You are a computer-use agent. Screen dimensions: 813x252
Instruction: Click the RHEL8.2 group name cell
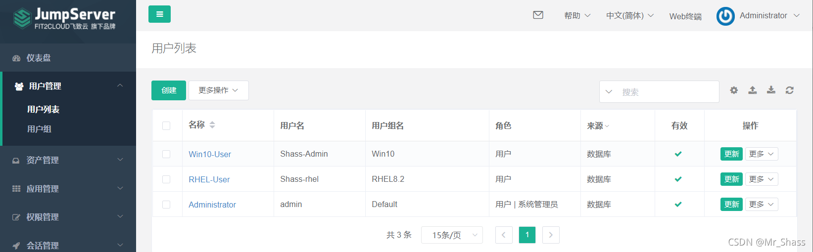point(388,179)
